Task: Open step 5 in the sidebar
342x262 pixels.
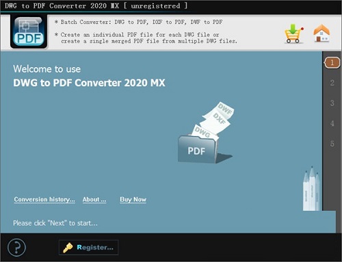Action: (x=332, y=144)
